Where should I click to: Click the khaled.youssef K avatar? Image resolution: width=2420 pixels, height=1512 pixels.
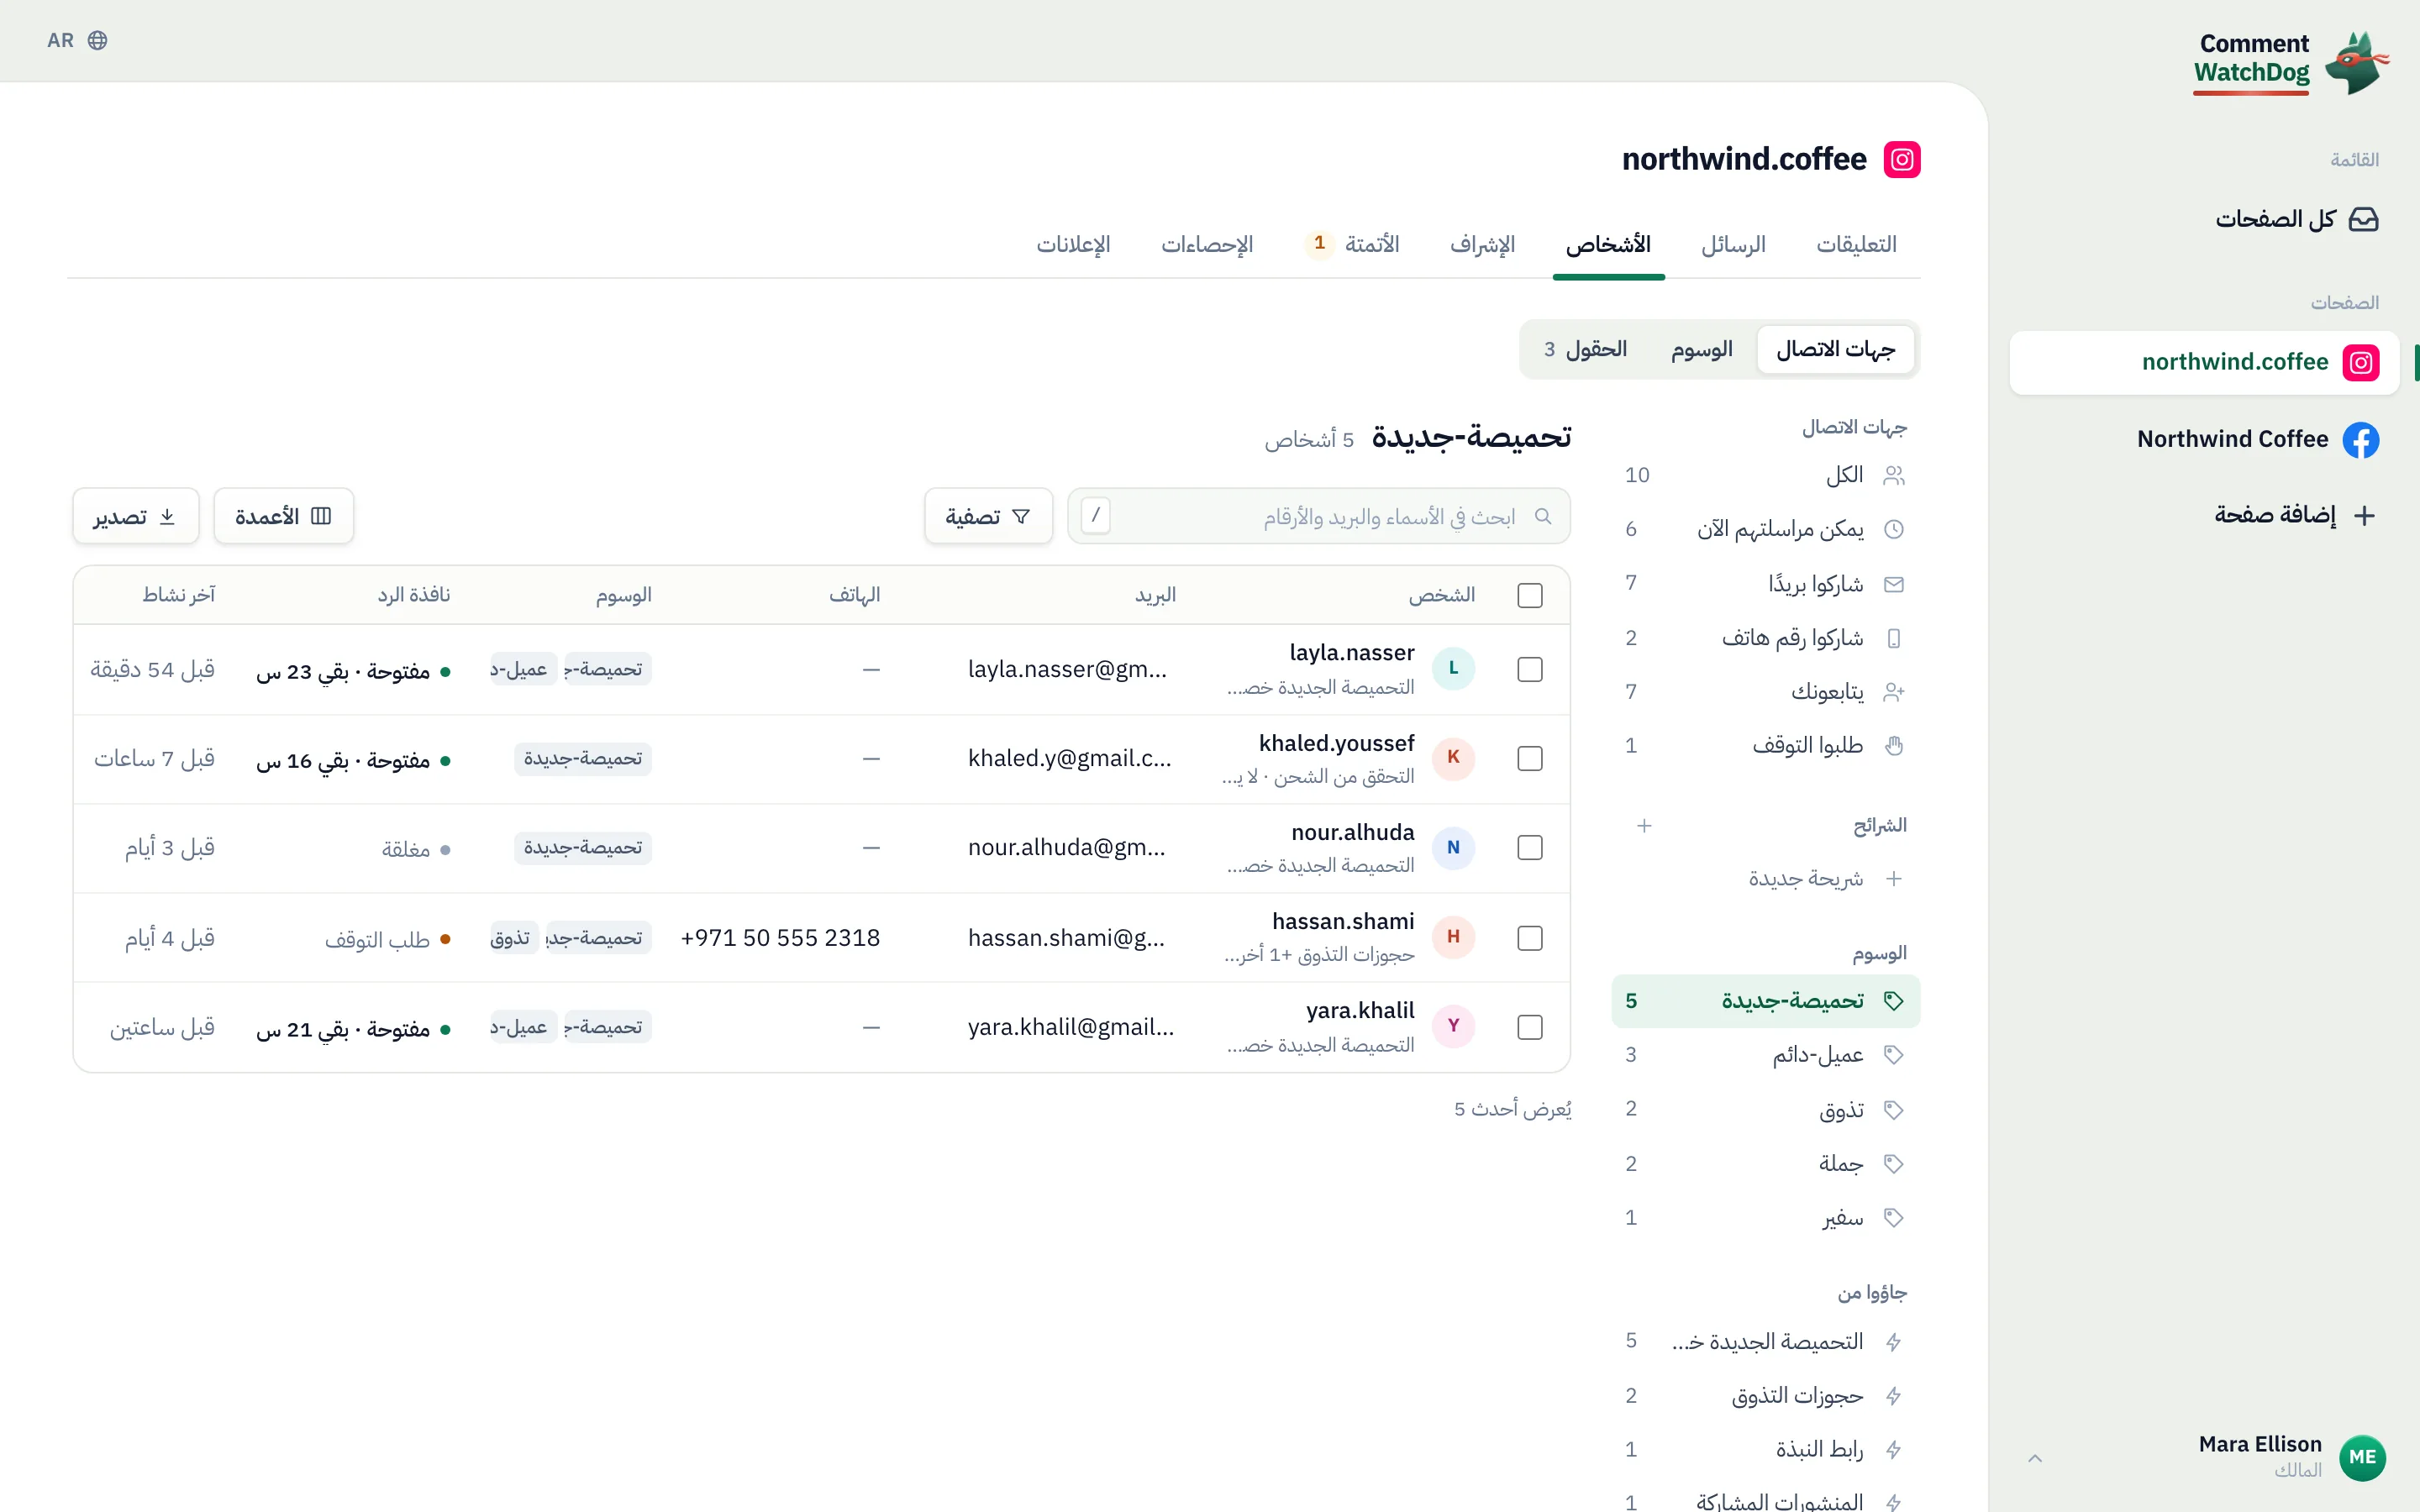[x=1453, y=758]
